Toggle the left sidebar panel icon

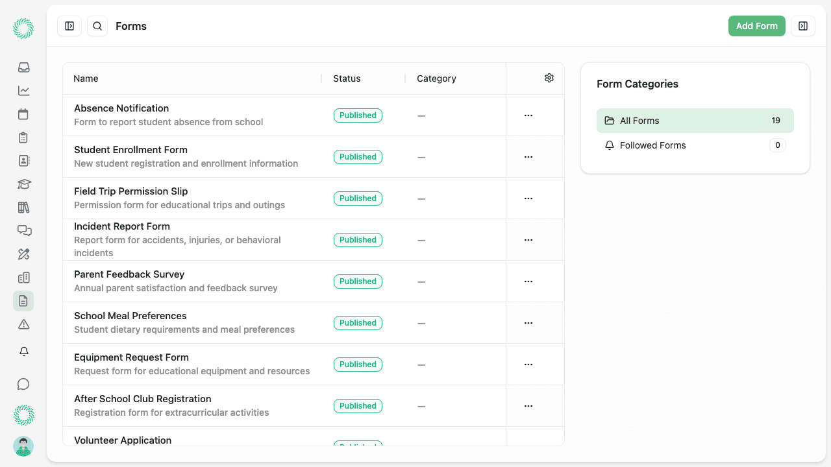(69, 26)
